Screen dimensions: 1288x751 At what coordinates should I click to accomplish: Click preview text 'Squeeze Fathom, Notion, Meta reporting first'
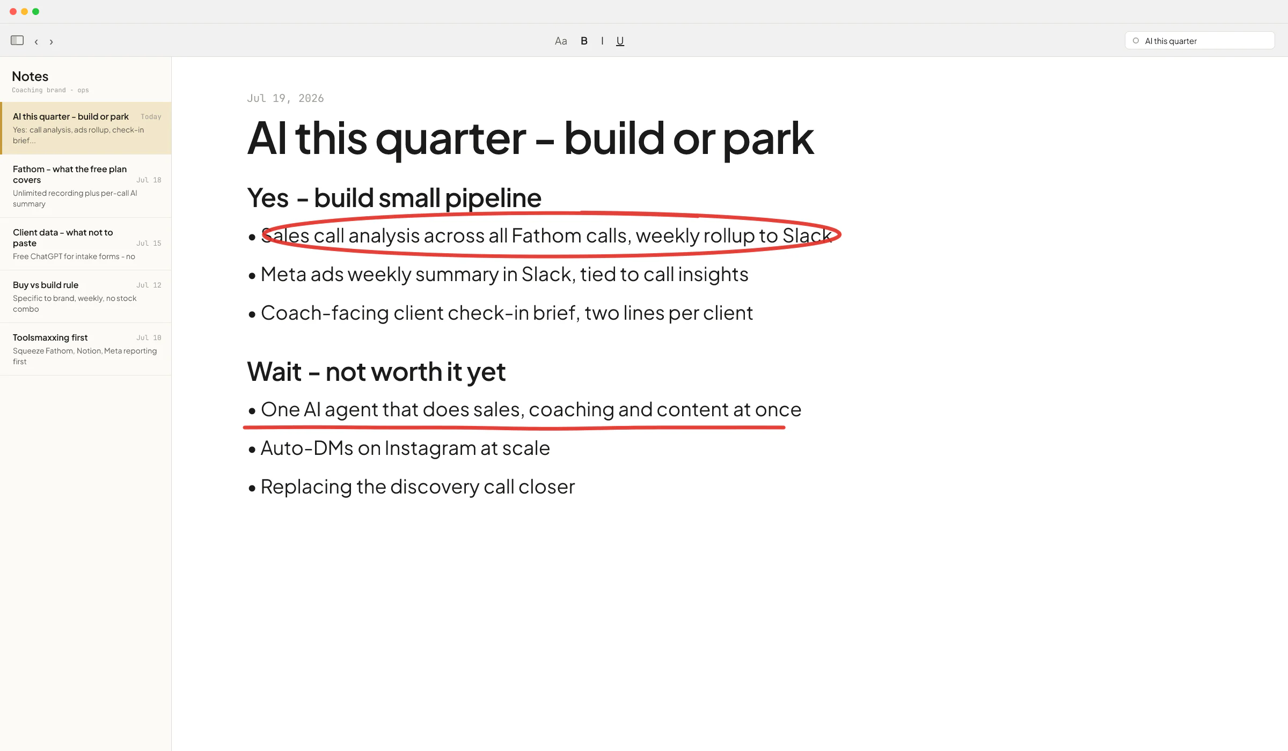tap(85, 356)
